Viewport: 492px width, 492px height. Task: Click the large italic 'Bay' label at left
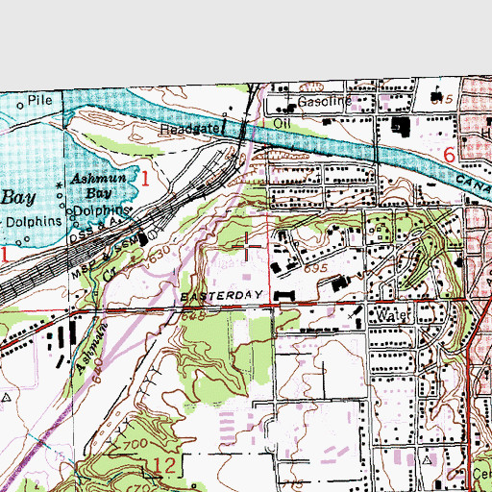point(18,197)
